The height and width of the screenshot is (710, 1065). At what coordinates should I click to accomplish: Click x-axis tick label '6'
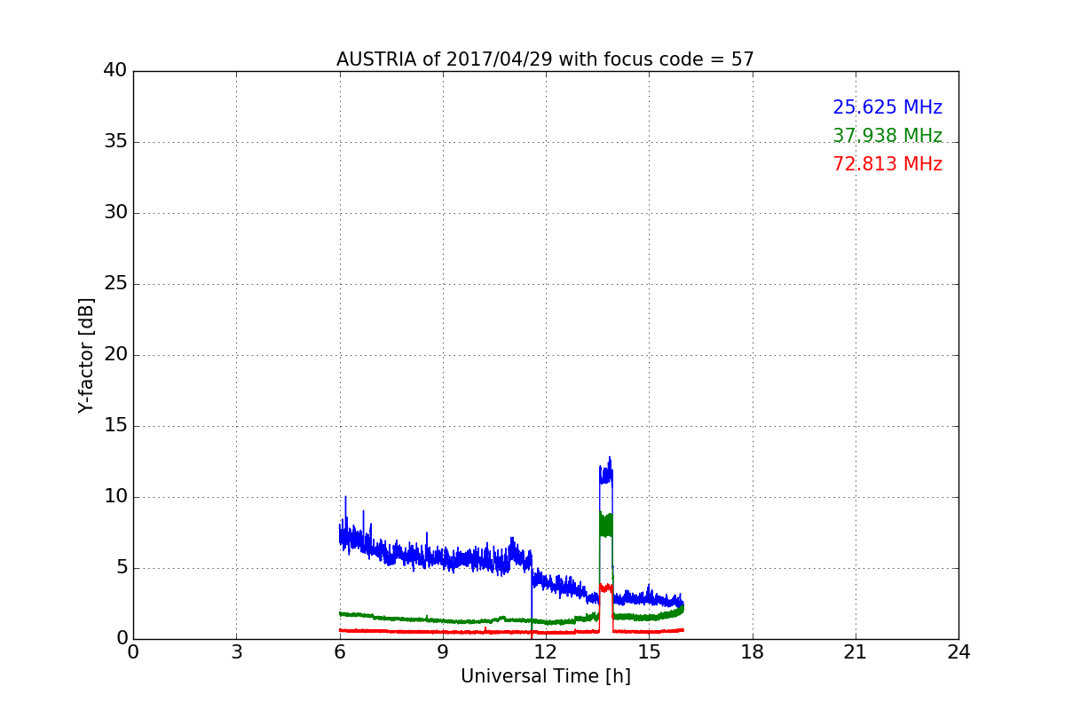340,652
